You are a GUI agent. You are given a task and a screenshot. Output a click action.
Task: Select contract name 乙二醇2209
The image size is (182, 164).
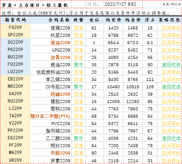(58, 138)
